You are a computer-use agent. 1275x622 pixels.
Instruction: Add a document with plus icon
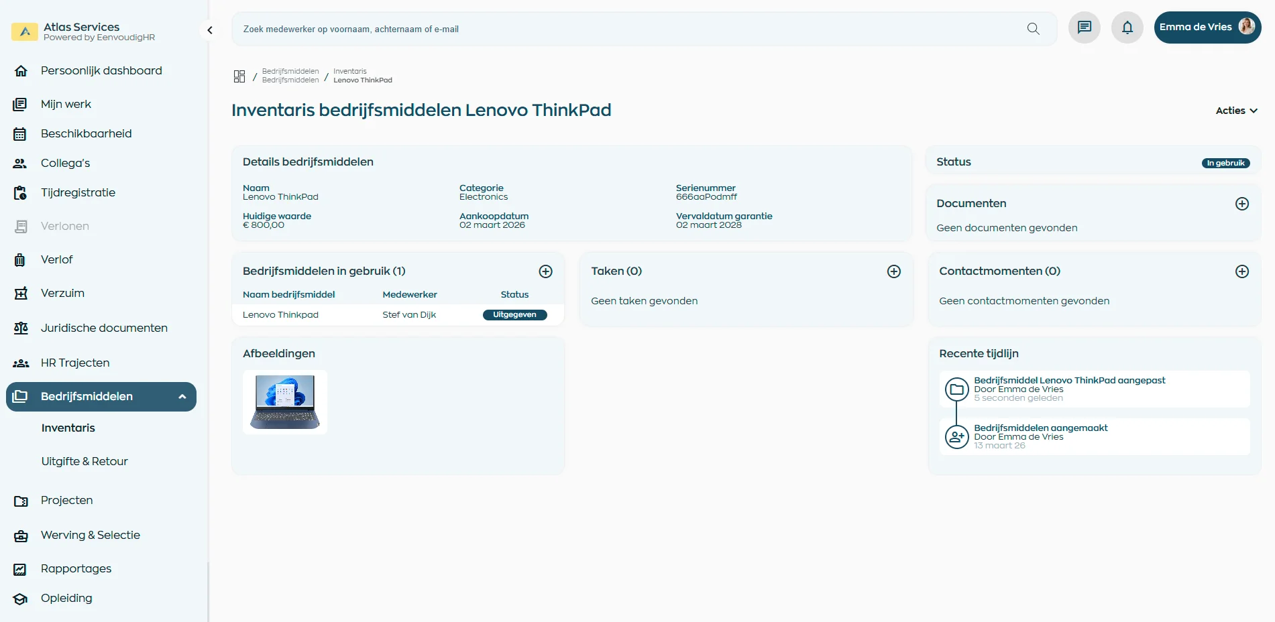(1241, 204)
